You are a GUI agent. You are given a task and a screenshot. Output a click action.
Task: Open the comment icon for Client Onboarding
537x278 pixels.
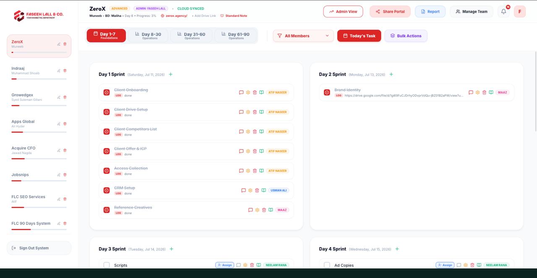coord(241,92)
